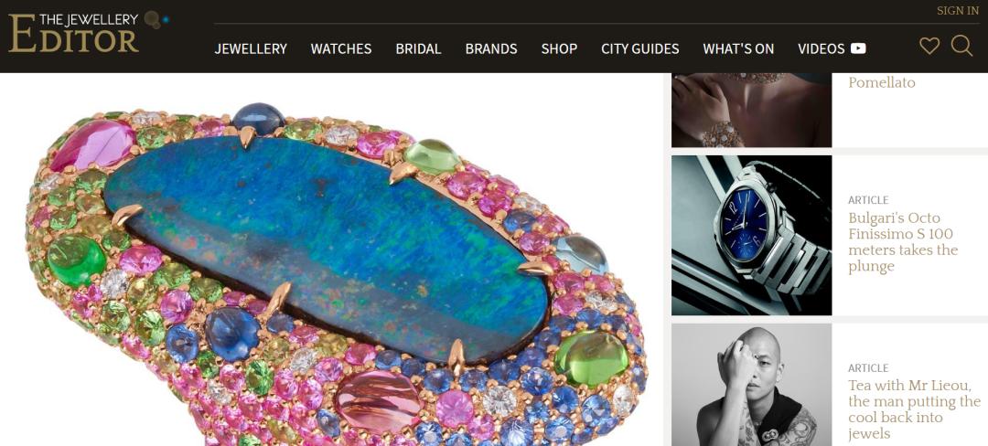The image size is (988, 446).
Task: Click the YouTube icon beside Videos
Action: point(858,48)
